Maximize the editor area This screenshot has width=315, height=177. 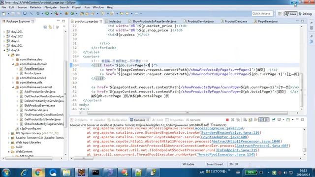303,21
